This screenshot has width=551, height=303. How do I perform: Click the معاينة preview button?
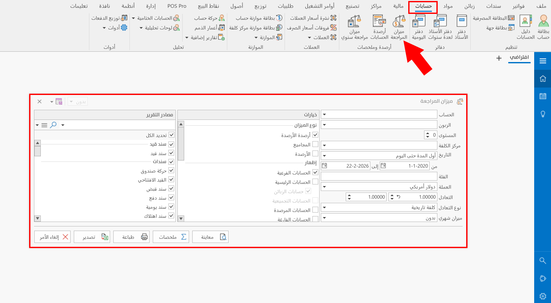(x=210, y=237)
